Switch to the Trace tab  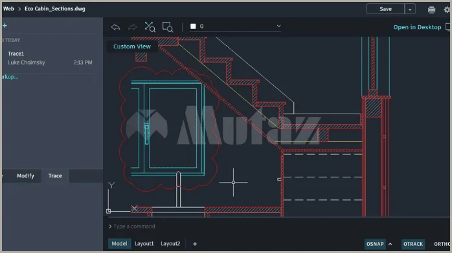[x=55, y=176]
